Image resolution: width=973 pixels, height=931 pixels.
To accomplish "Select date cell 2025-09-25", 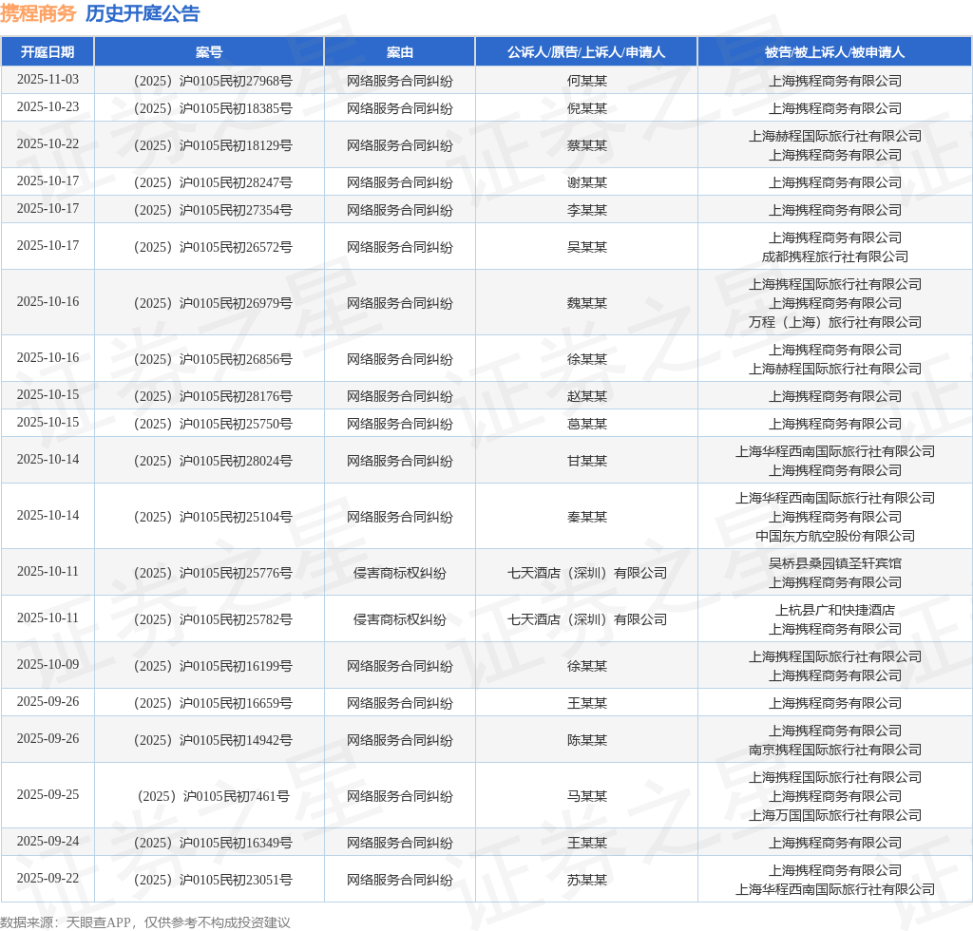I will pos(48,795).
